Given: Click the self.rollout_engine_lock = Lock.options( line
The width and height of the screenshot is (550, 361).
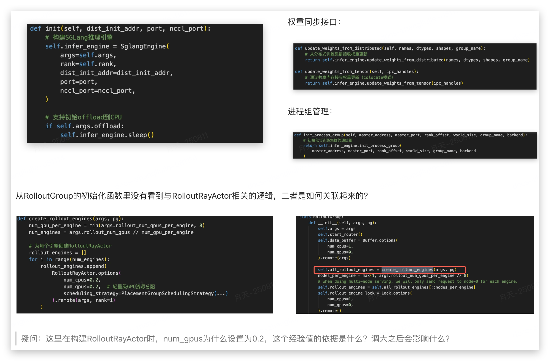Looking at the screenshot, I should tap(365, 293).
